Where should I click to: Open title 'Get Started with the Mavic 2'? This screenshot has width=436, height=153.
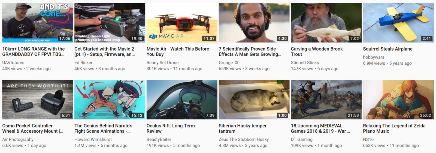[x=105, y=52]
